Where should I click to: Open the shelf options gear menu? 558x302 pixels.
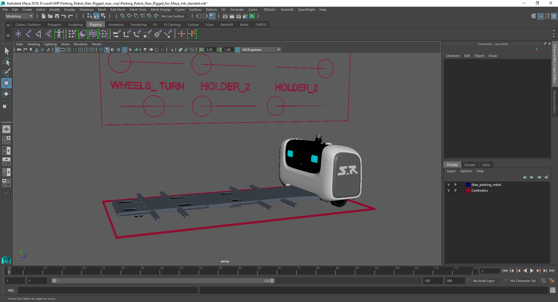[x=8, y=35]
